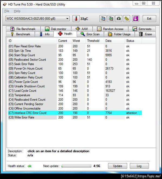Click the HD Tune Pro title bar app icon

5,4
